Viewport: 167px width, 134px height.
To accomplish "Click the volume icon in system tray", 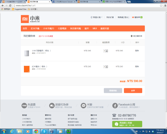I will 150,131.
